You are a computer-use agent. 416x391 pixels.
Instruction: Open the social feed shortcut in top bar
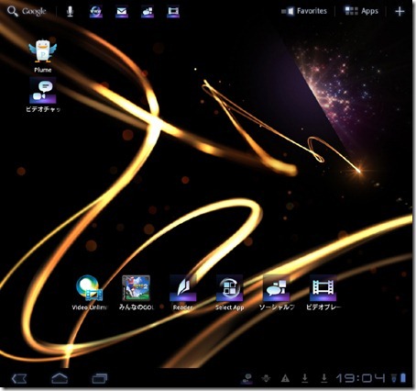148,12
